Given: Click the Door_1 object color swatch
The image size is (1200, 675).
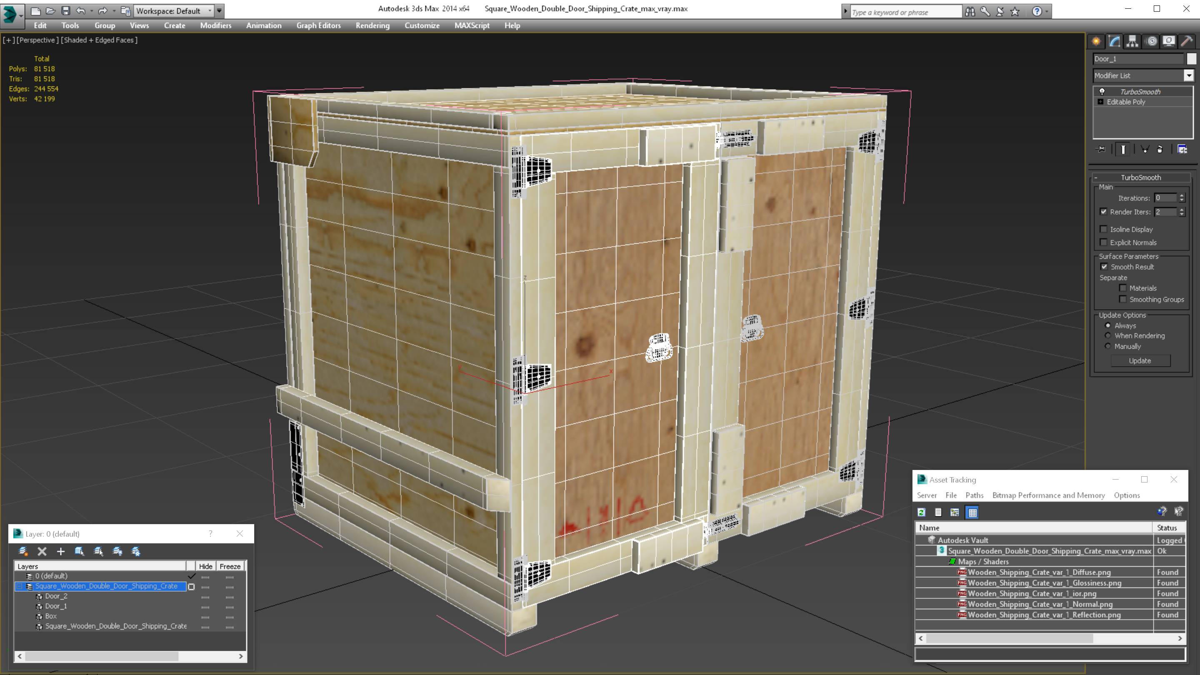Looking at the screenshot, I should point(1191,59).
